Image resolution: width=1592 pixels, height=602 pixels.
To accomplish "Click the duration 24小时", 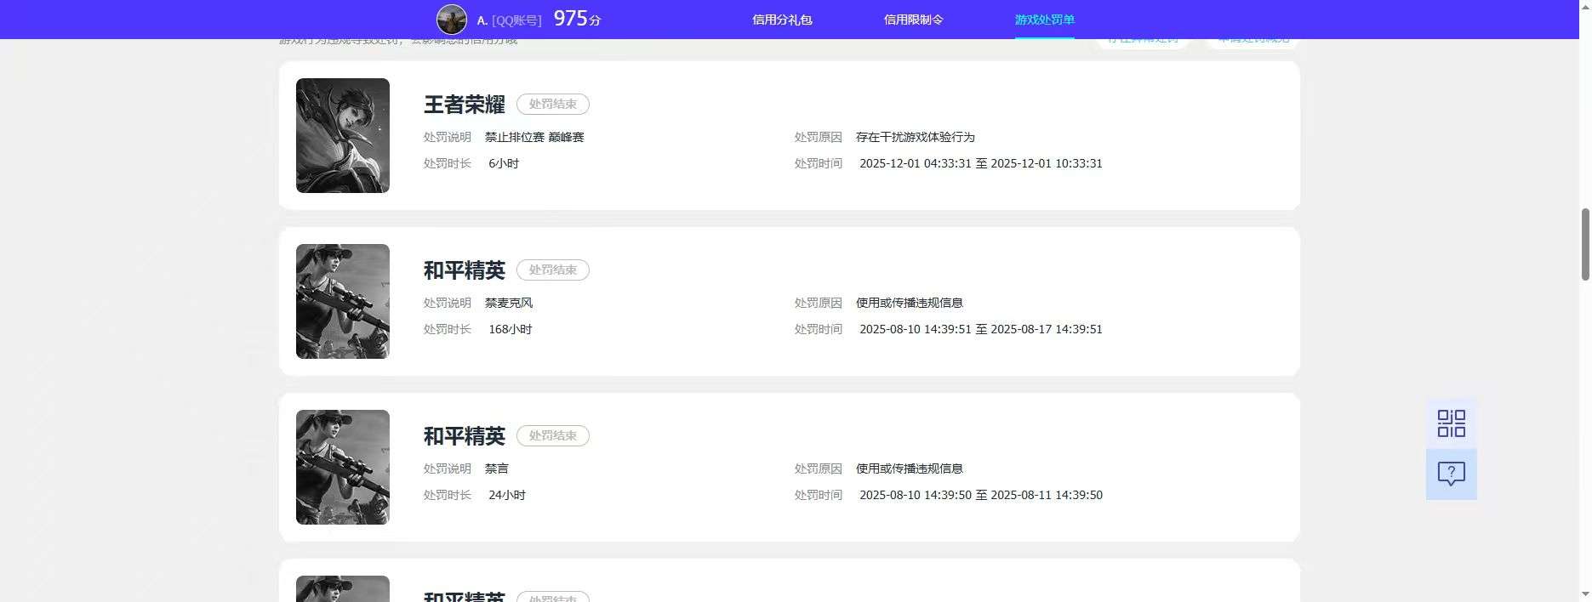I will (507, 495).
